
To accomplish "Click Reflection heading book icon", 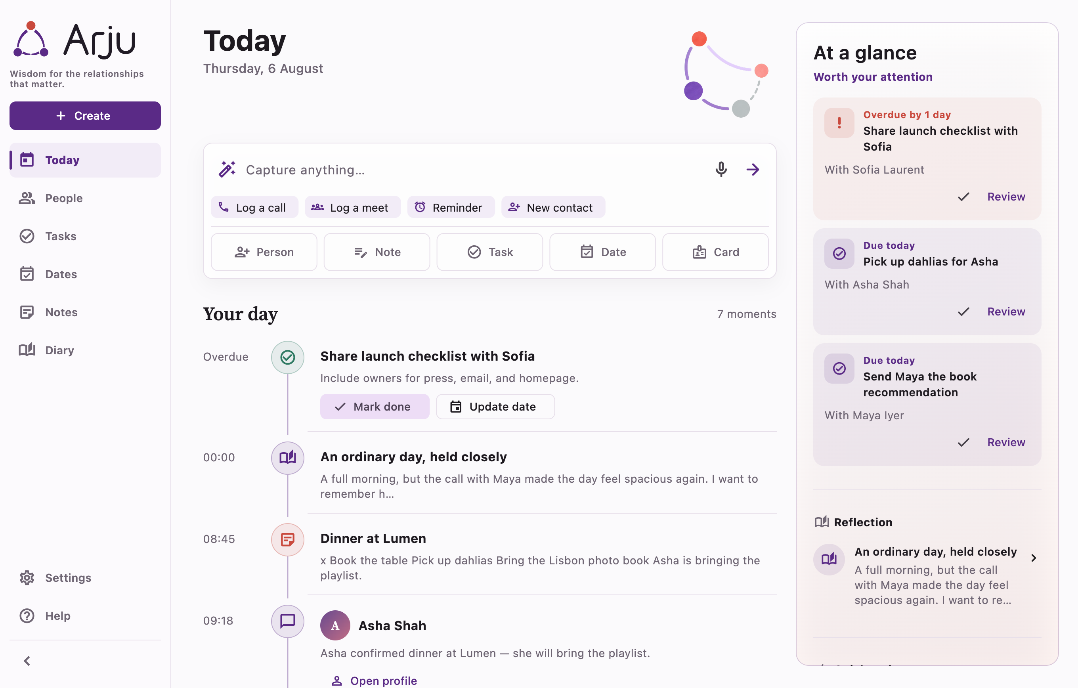I will pos(822,522).
